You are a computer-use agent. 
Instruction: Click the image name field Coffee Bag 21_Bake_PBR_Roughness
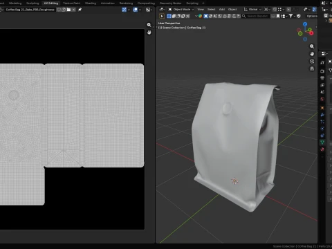pos(30,10)
